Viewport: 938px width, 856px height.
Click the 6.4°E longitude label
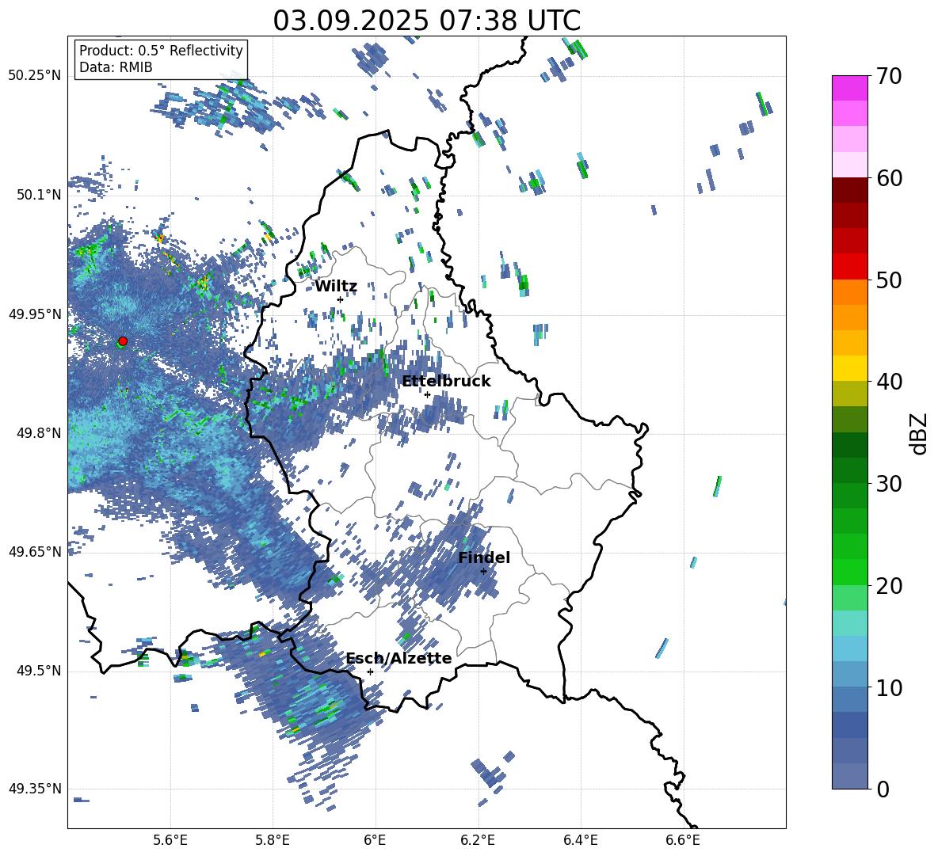580,840
